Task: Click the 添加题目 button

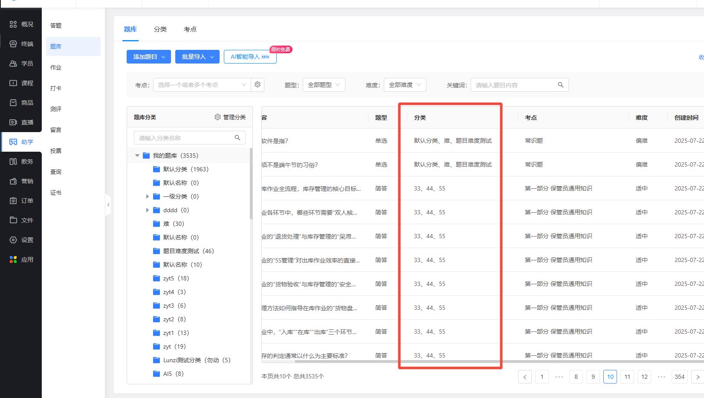Action: (148, 57)
